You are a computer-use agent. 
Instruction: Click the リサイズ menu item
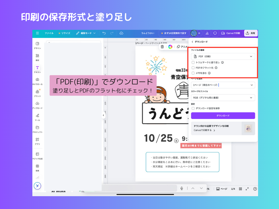(64, 33)
